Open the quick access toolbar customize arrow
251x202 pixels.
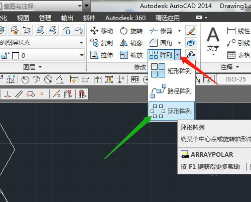(86, 6)
